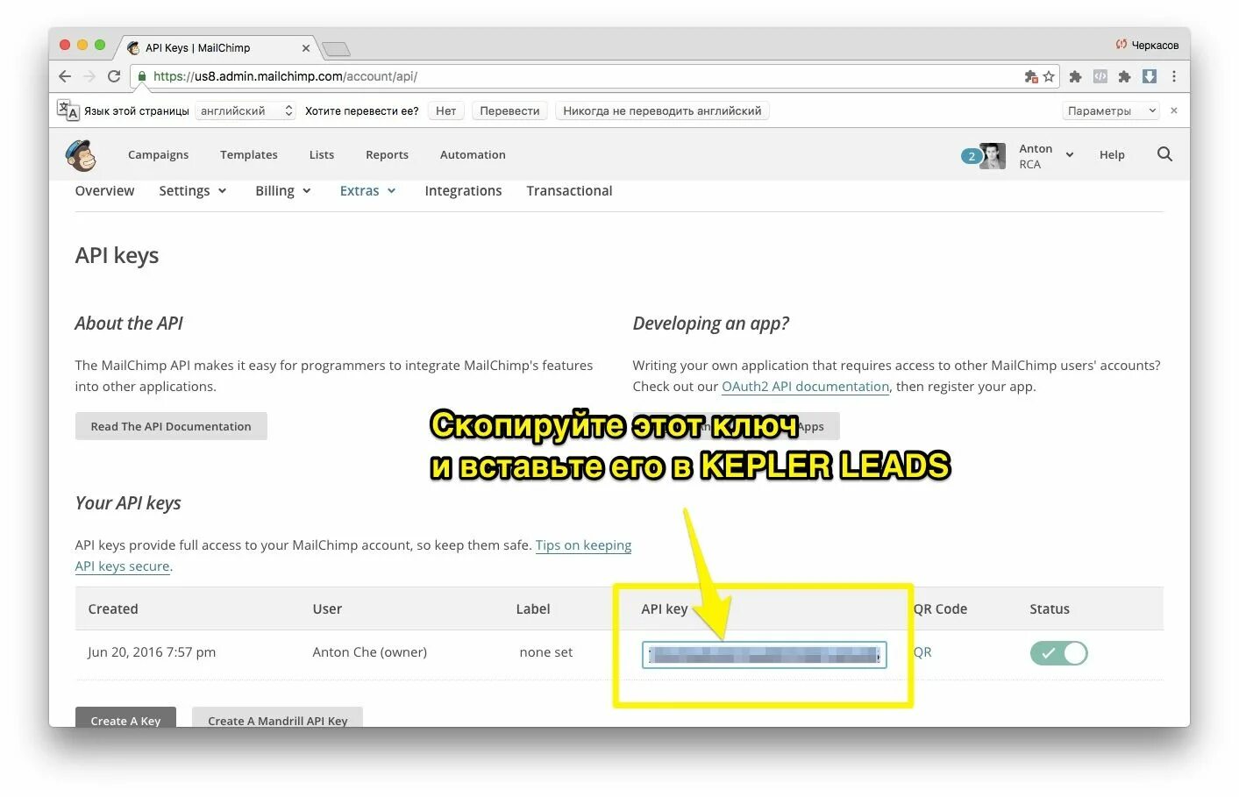Click Help in the top bar
Viewport: 1239px width, 797px height.
[1112, 155]
